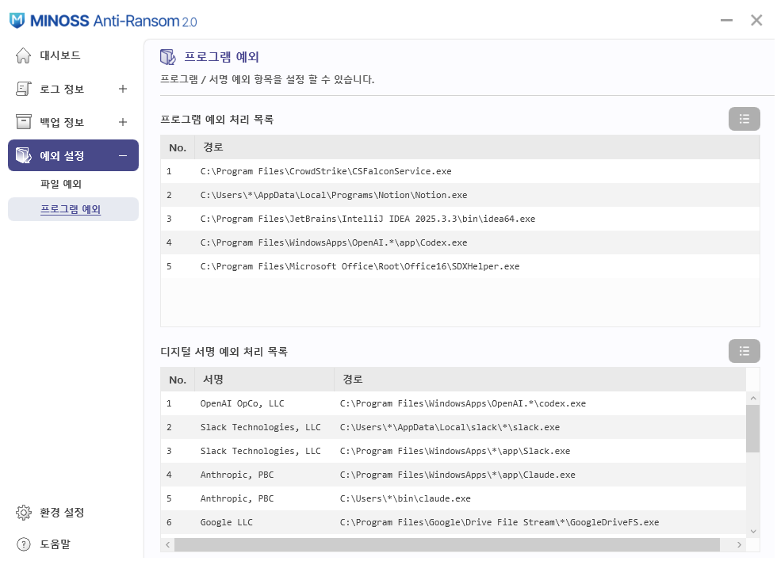The image size is (777, 561).
Task: Collapse the 예외 설정 minus sign
Action: coord(123,156)
